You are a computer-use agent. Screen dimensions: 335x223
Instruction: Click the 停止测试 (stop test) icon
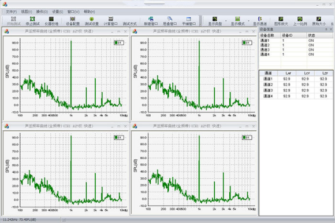pos(32,21)
